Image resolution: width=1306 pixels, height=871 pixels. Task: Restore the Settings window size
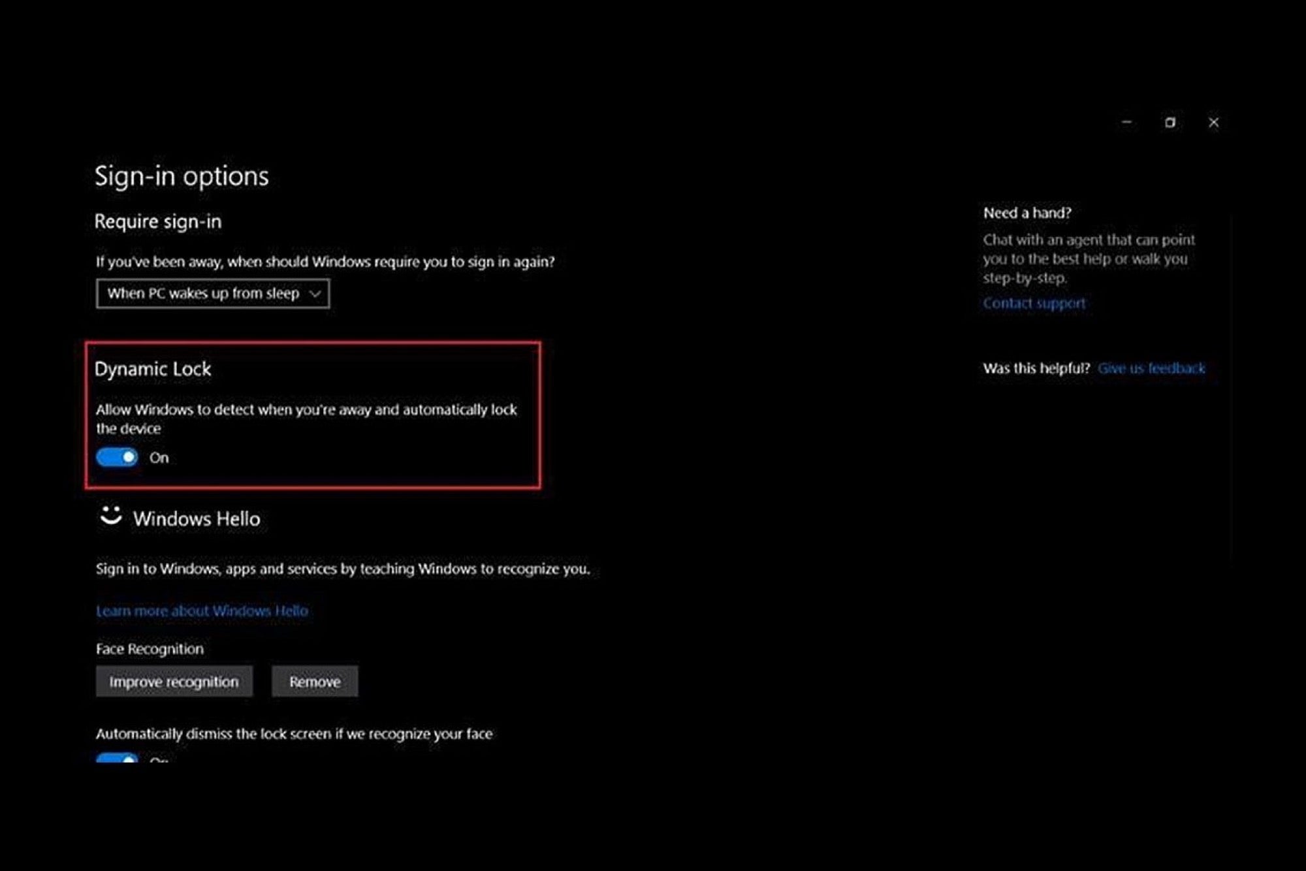point(1170,121)
